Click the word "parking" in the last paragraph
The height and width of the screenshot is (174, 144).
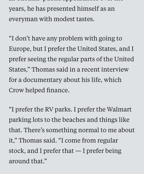[20, 120]
